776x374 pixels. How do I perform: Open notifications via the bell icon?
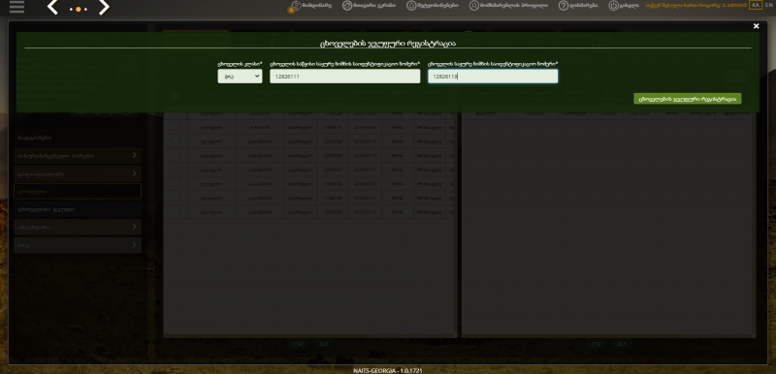[x=411, y=6]
